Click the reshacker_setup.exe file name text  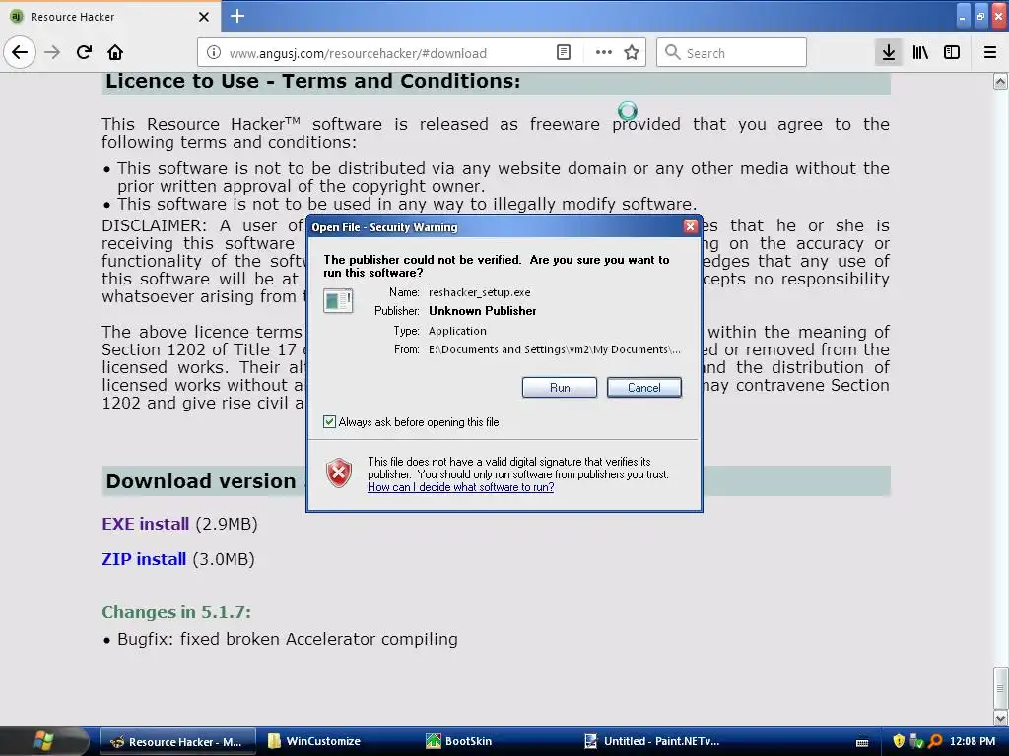480,292
